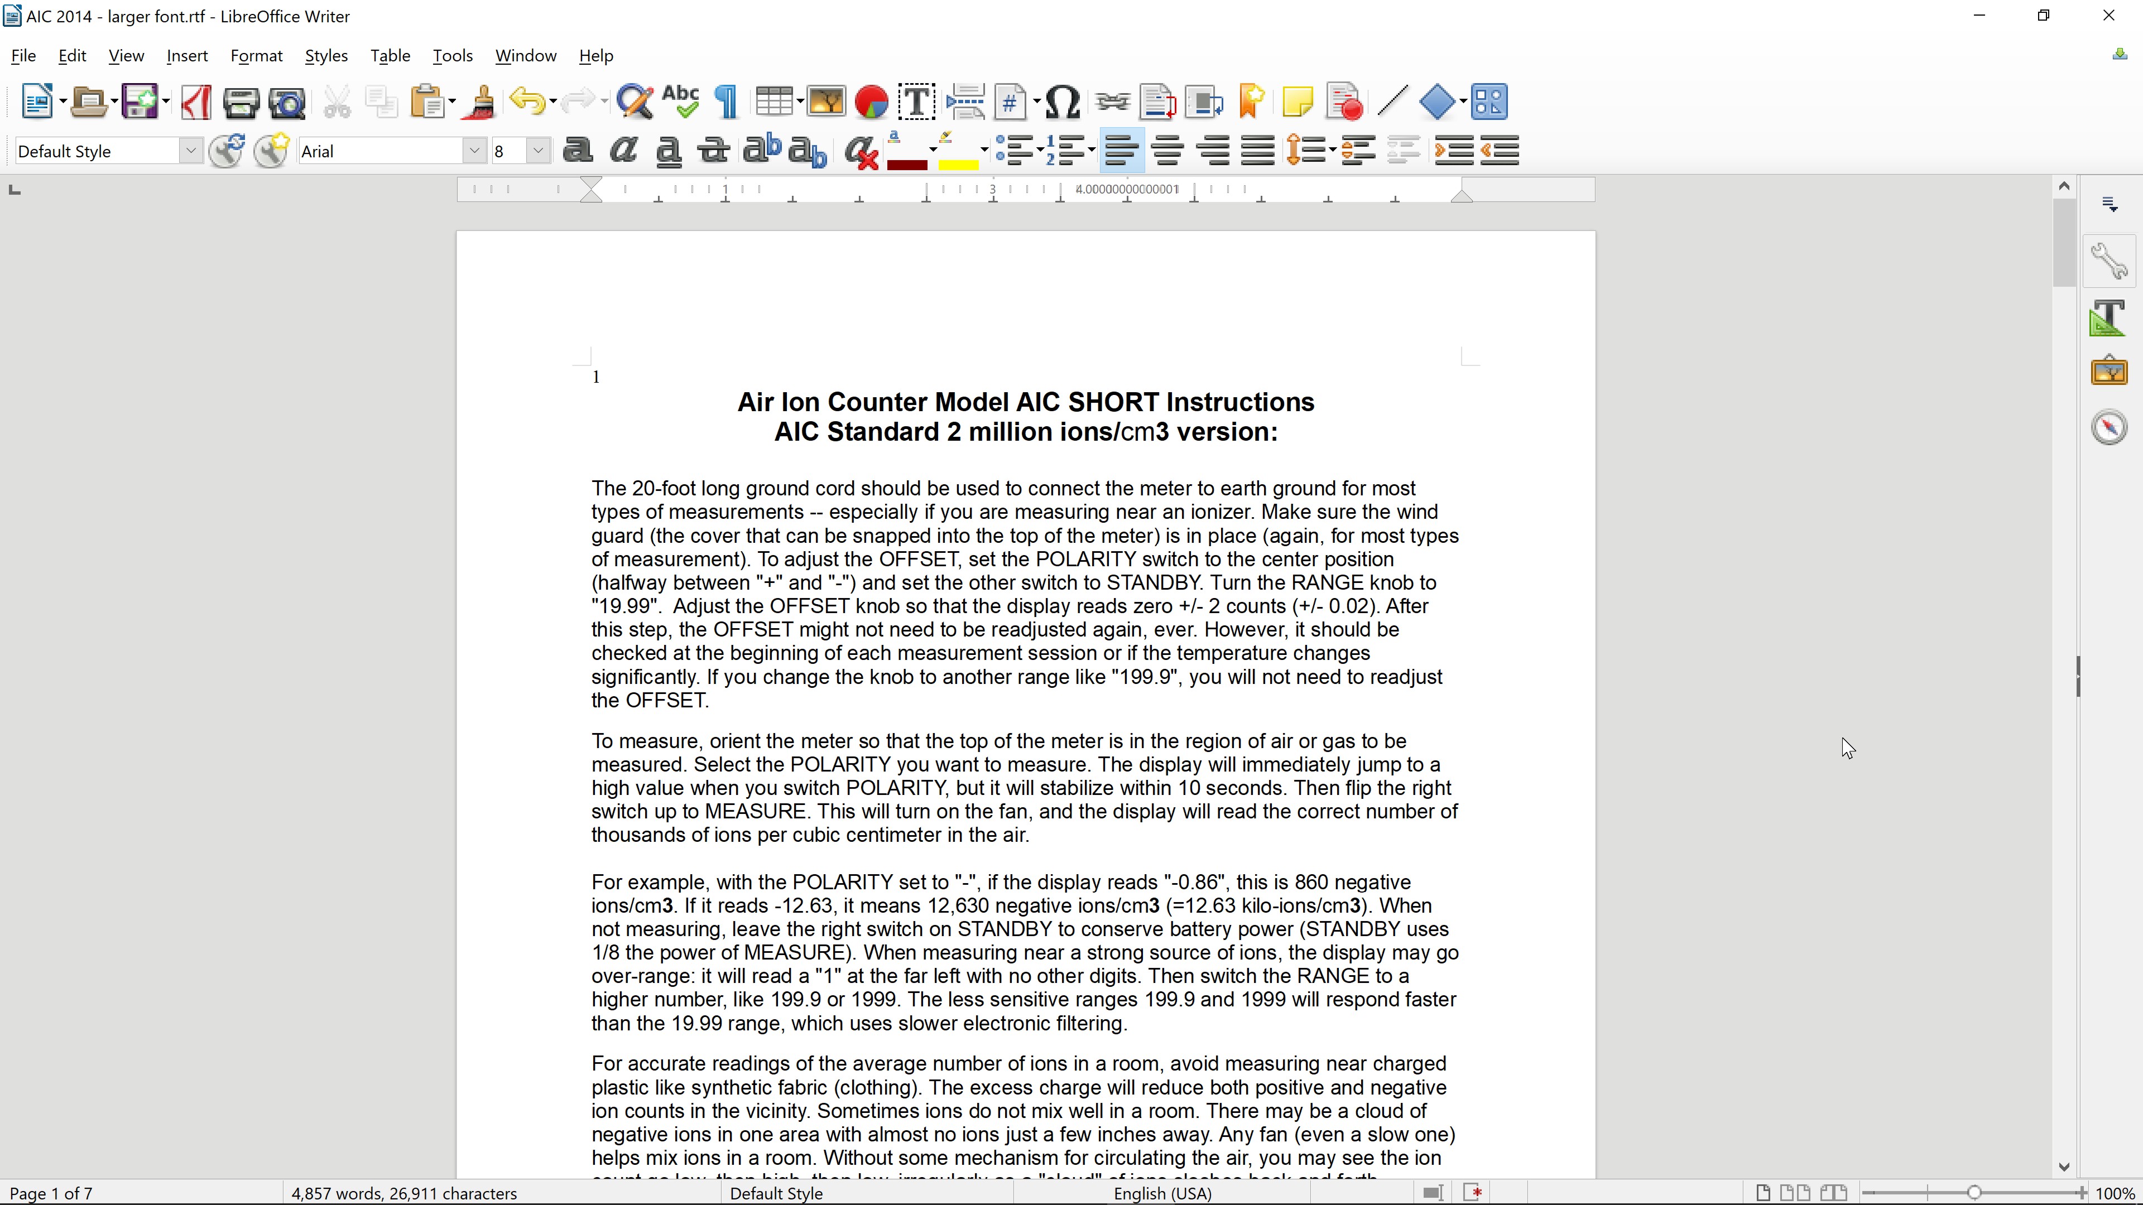Apply the dark red font color

(x=906, y=151)
